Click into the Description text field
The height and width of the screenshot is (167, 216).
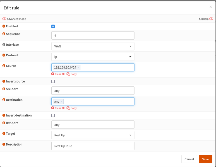[x=93, y=146]
